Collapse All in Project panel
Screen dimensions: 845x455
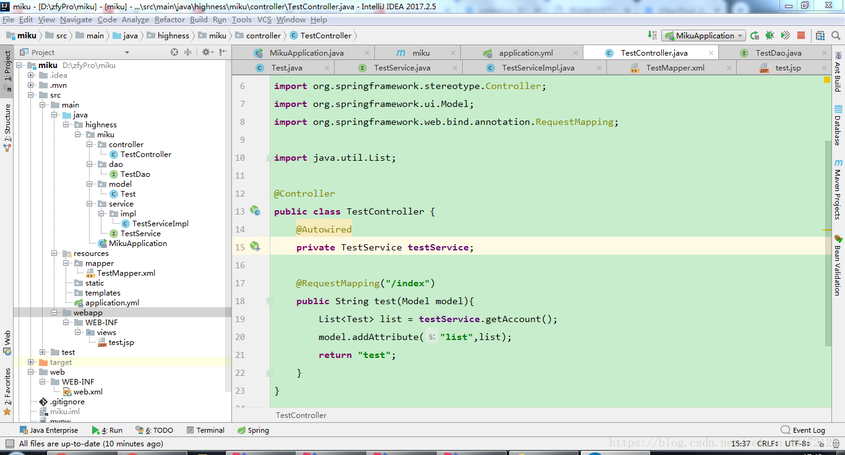(x=188, y=52)
